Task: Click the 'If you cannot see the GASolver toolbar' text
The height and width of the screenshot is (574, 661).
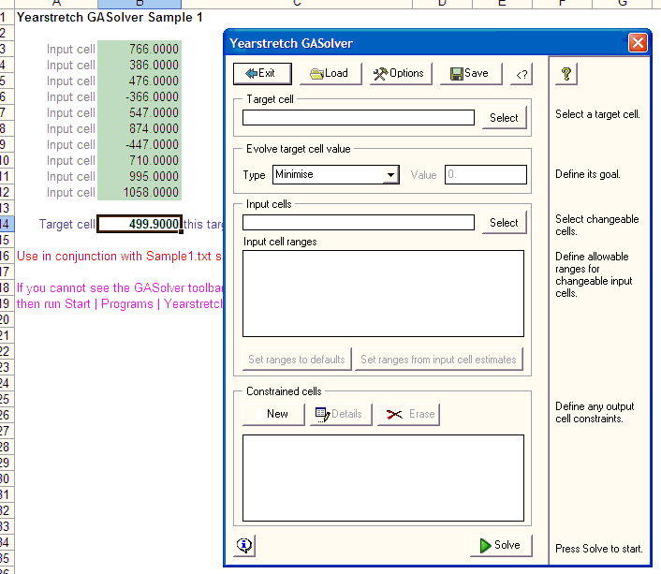Action: [x=120, y=288]
